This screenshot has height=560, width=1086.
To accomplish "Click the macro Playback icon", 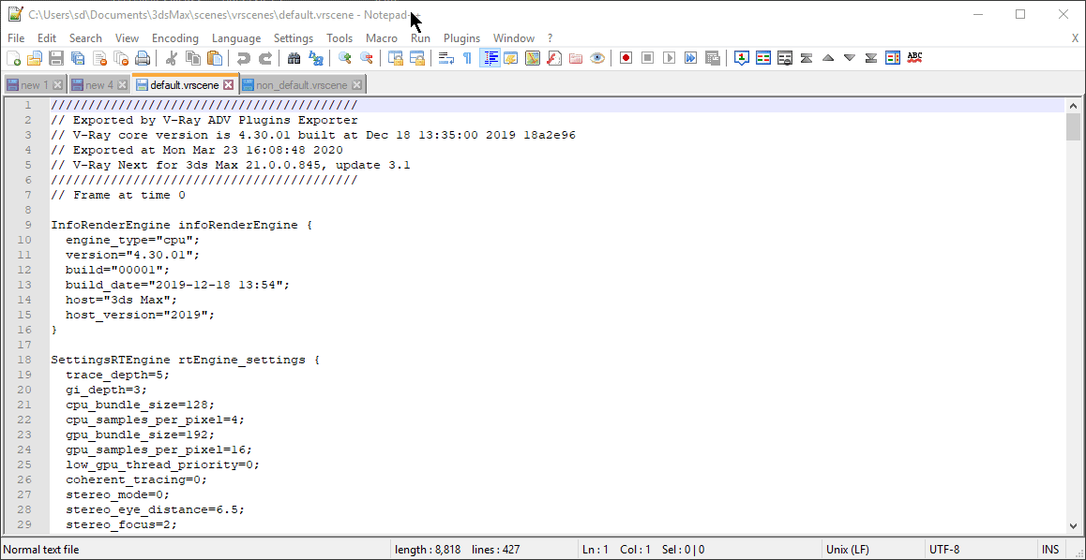I will (669, 58).
